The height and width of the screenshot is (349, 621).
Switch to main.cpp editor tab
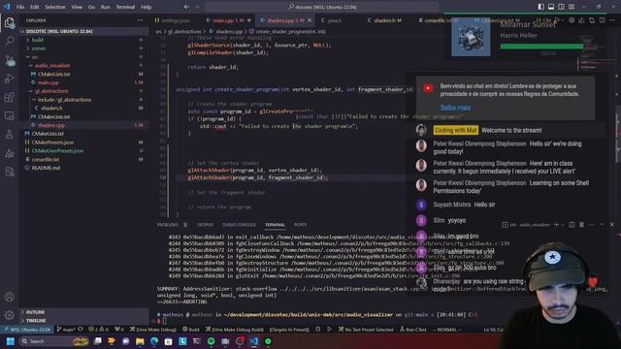[x=228, y=20]
